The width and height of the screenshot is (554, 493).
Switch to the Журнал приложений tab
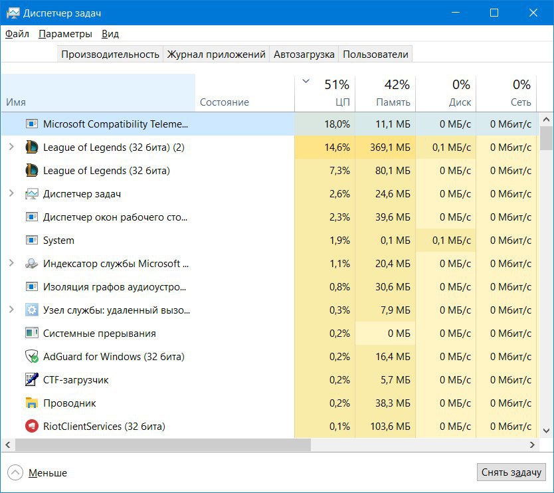217,54
